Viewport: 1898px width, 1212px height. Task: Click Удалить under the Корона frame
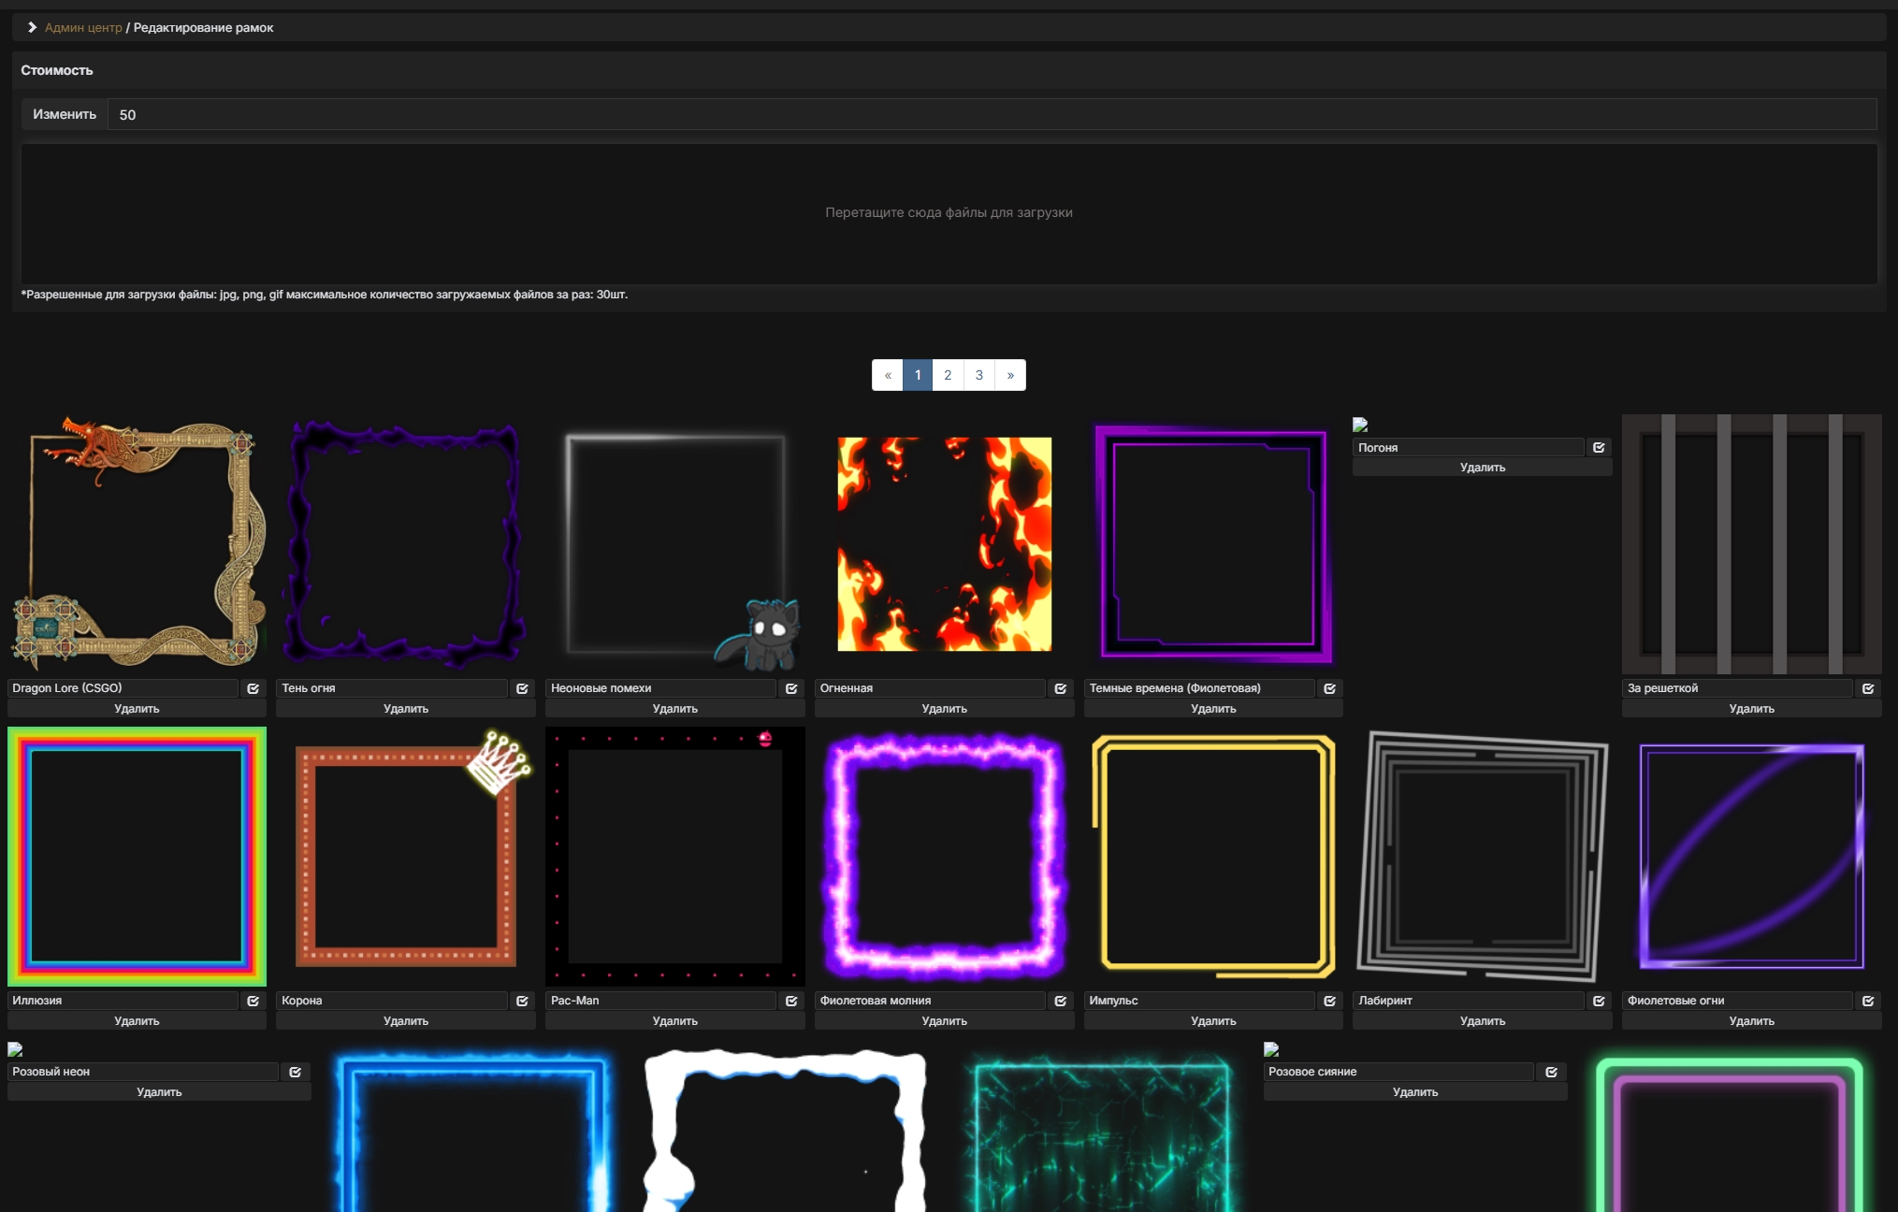click(x=406, y=1020)
